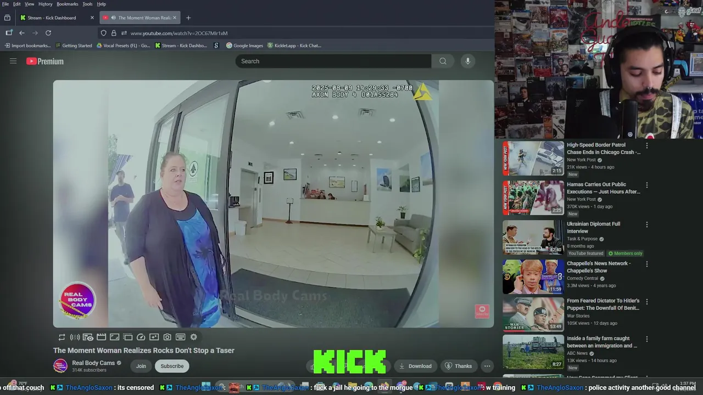Screen dimensions: 703x395
Task: Click the Thanks button
Action: (x=458, y=366)
